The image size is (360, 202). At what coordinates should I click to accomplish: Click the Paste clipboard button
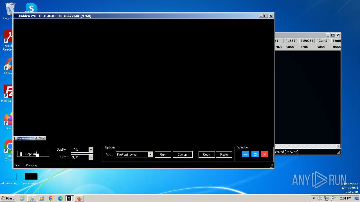click(224, 155)
